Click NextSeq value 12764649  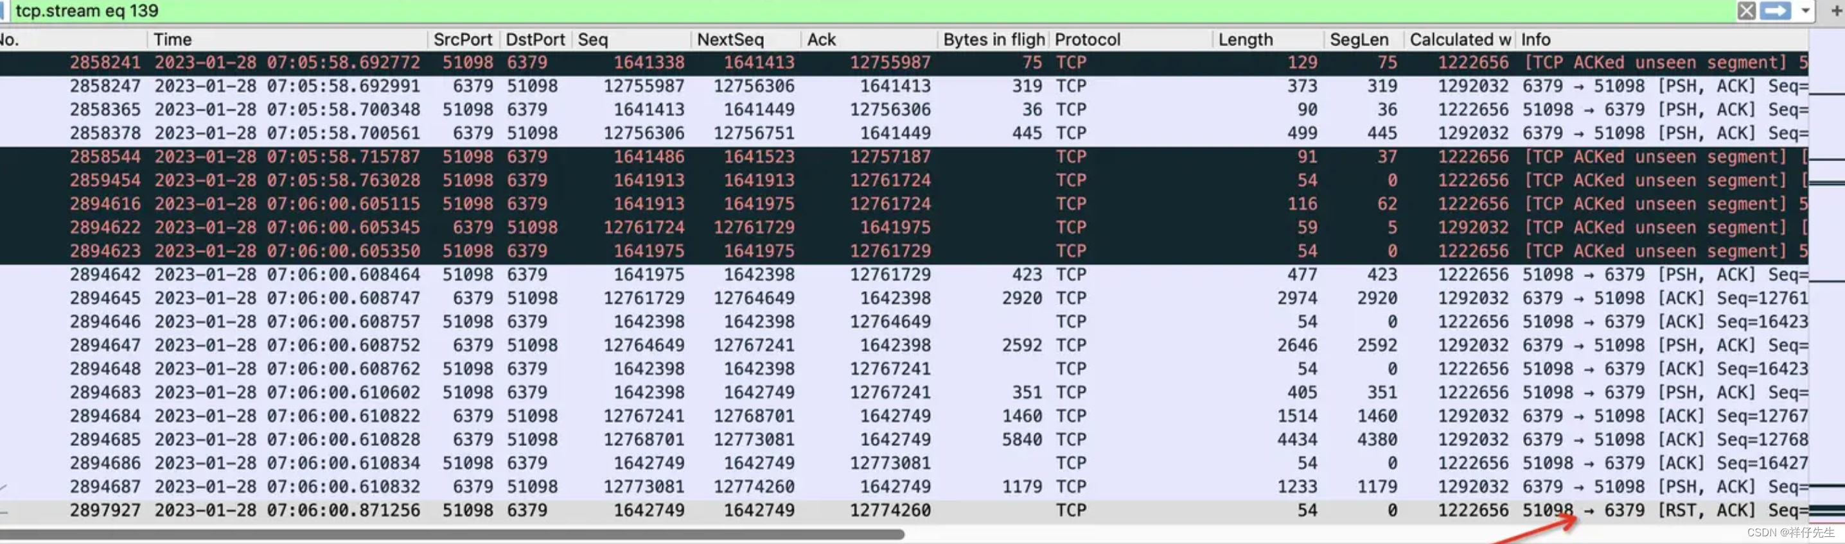tap(754, 299)
